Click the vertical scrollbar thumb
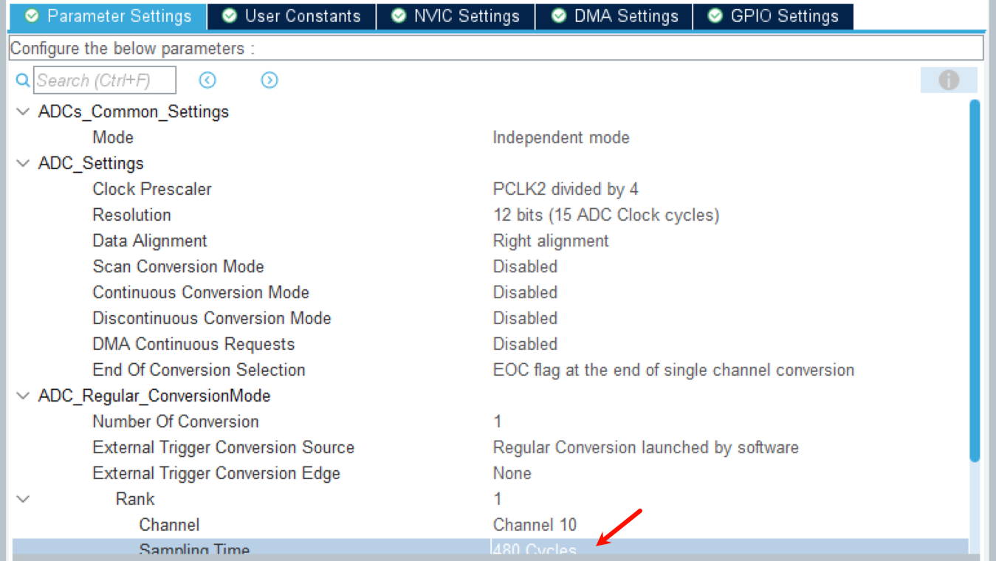Viewport: 996px width, 561px height. coord(975,280)
